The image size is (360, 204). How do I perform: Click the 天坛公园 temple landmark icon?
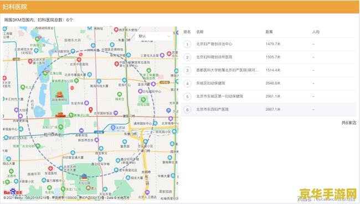pos(84,177)
